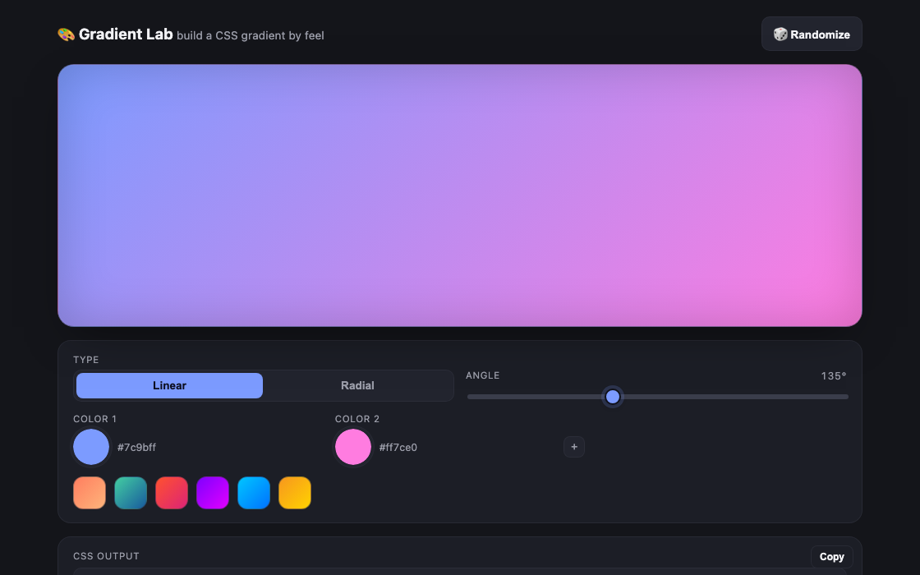Add a color stop with plus button
Image resolution: width=920 pixels, height=575 pixels.
[x=574, y=447]
